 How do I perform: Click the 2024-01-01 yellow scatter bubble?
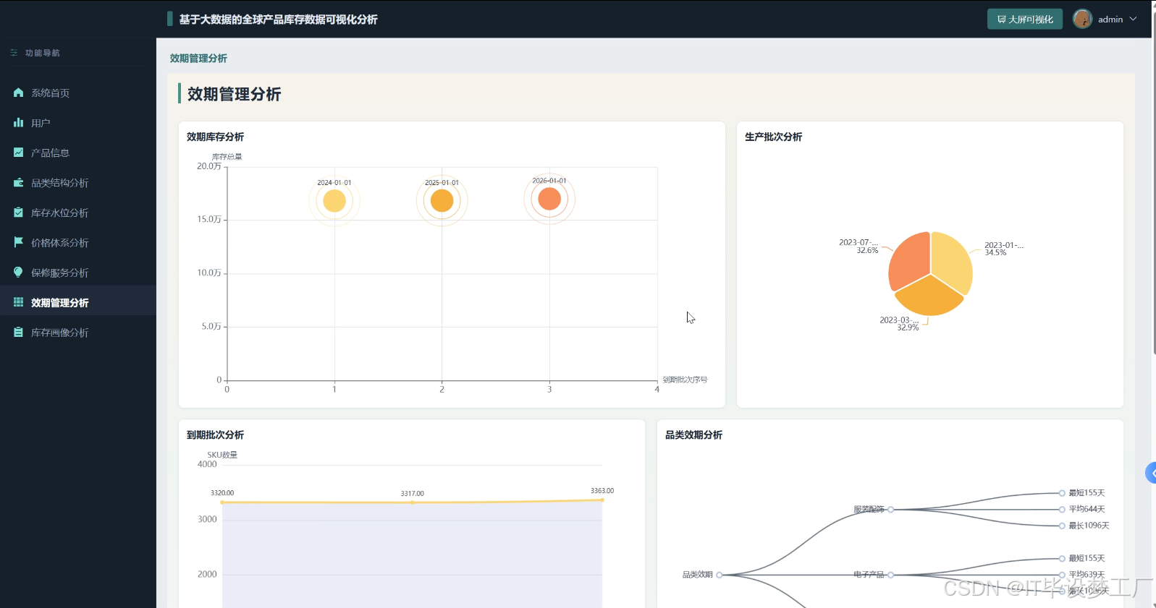[334, 201]
